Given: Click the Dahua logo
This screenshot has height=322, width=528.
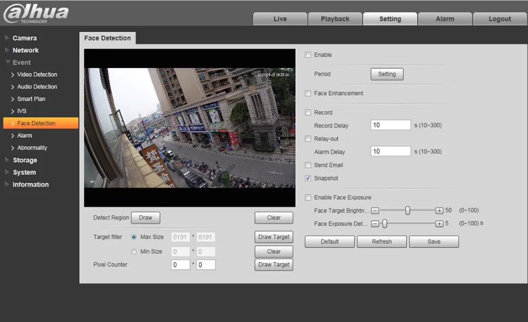Looking at the screenshot, I should [36, 13].
